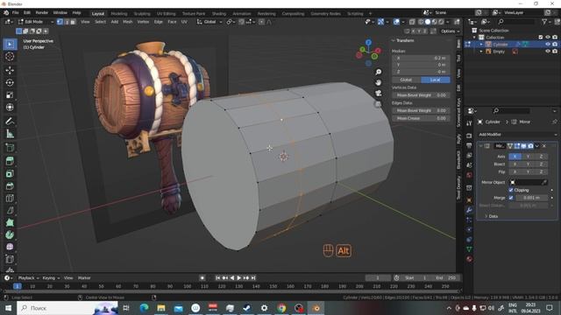Open the File menu

[x=16, y=13]
